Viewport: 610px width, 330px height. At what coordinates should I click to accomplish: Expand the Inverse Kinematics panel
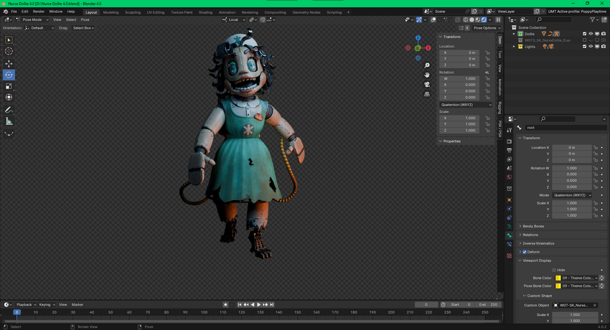tap(538, 243)
